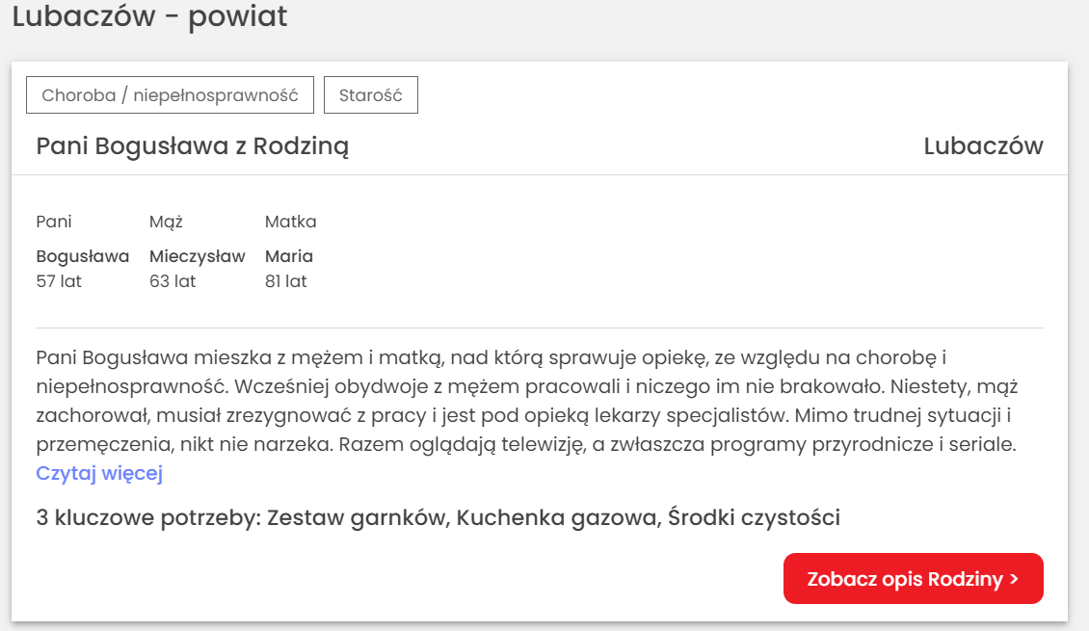Image resolution: width=1089 pixels, height=631 pixels.
Task: Select the "Mąż" role label
Action: [166, 222]
